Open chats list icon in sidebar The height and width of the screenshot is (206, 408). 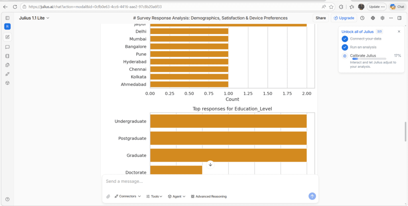coord(7,47)
